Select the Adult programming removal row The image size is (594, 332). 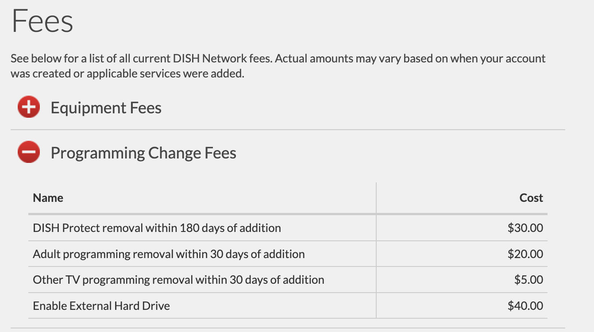[288, 254]
